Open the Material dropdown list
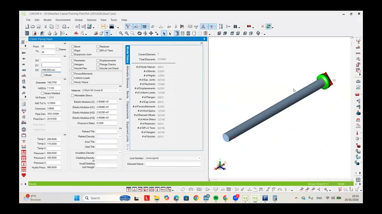This screenshot has height=214, width=382. [x=120, y=90]
